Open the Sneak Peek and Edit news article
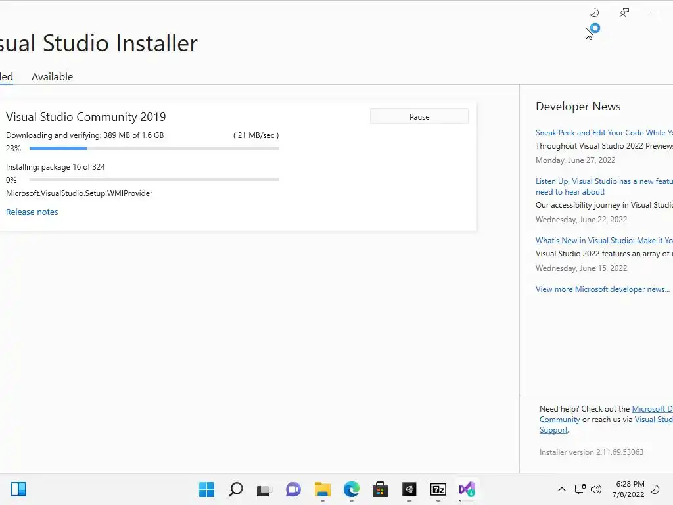Image resolution: width=673 pixels, height=505 pixels. (x=605, y=133)
